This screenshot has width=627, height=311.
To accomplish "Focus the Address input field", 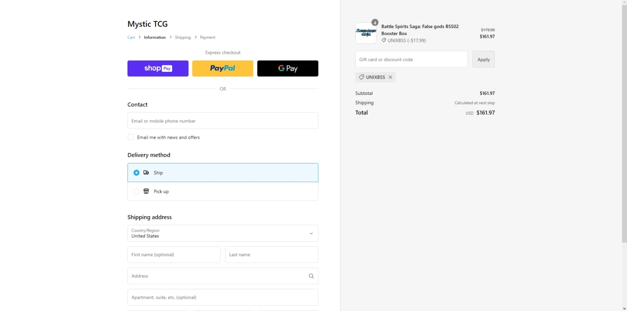I will click(x=223, y=276).
